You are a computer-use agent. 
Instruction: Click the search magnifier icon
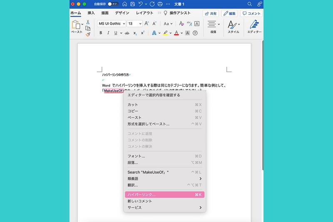pyautogui.click(x=249, y=4)
